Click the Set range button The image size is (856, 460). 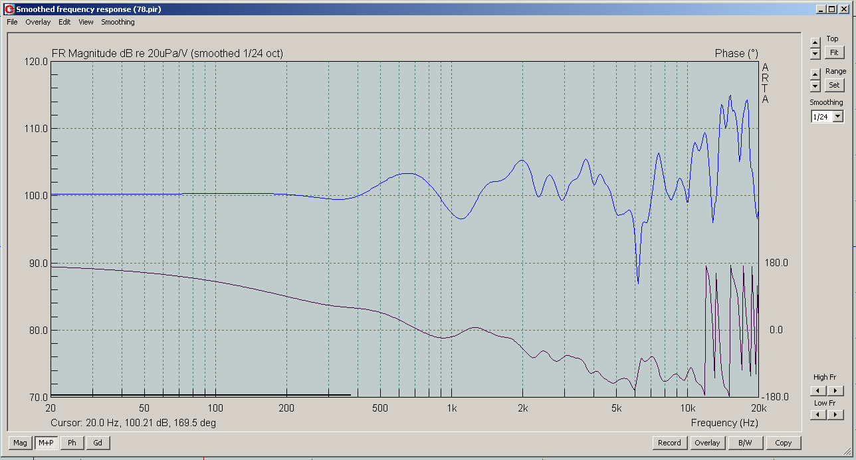834,85
